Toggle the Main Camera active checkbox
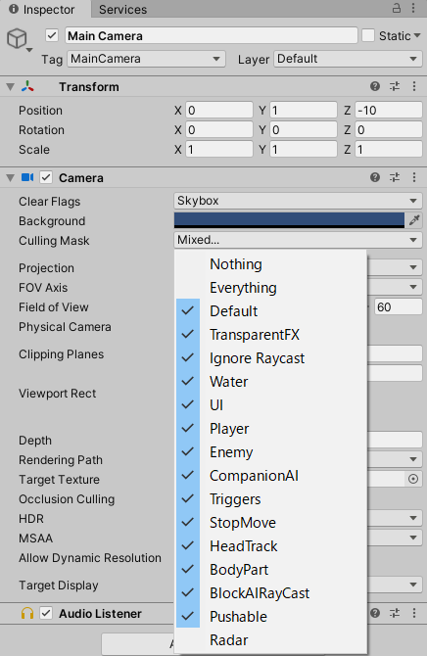Image resolution: width=427 pixels, height=656 pixels. [52, 35]
